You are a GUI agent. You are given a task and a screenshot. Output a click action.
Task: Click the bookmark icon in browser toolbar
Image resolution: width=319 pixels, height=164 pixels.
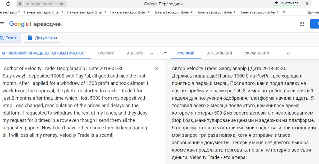tap(307, 4)
